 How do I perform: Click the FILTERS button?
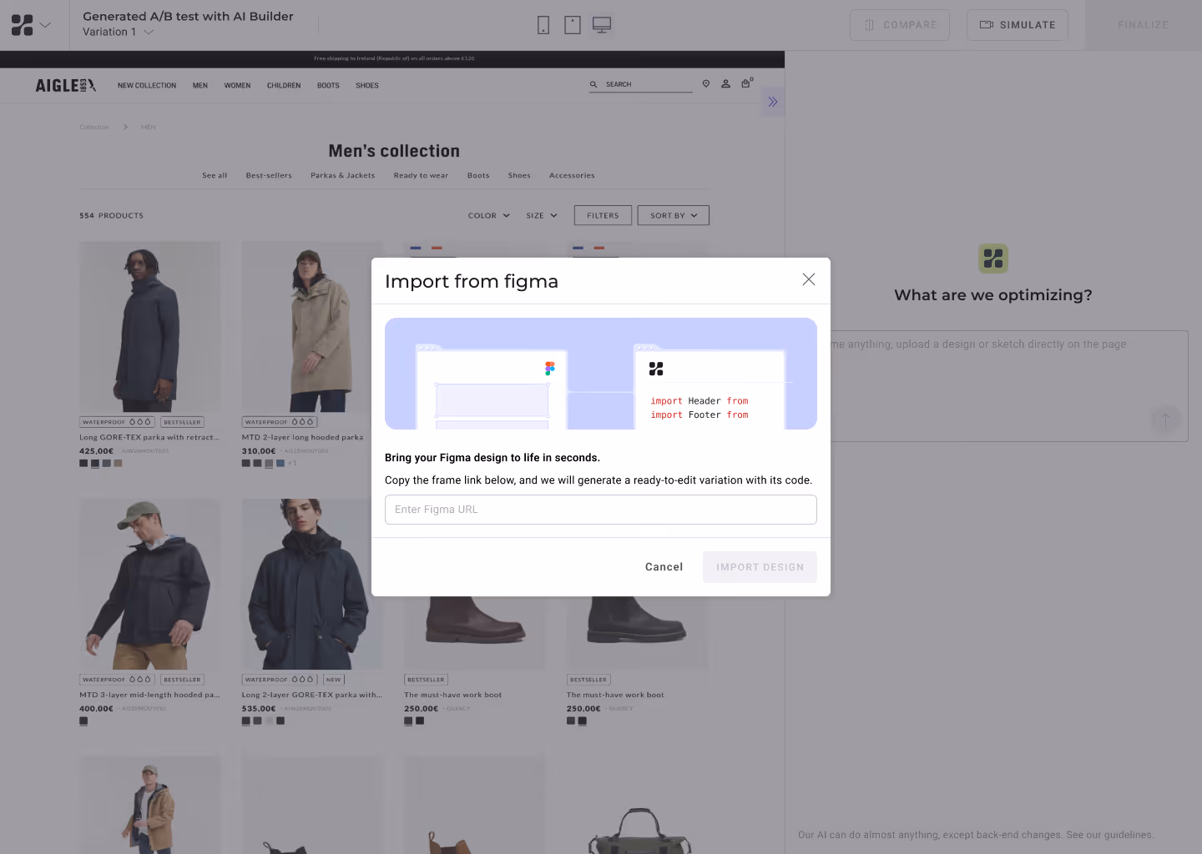tap(603, 215)
